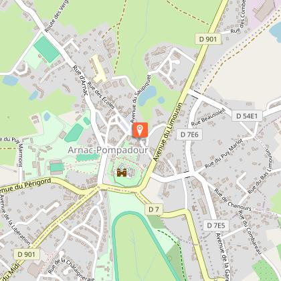
Task: Click the D 7 road shield
Action: (154, 209)
